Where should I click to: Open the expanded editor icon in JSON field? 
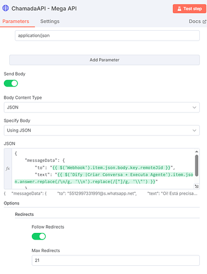click(x=197, y=186)
